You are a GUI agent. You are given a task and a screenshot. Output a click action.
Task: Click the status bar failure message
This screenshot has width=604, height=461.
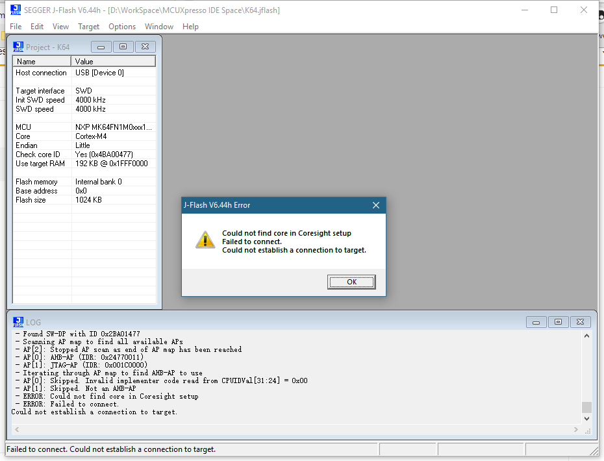(x=111, y=449)
